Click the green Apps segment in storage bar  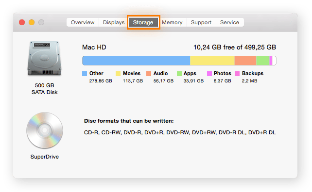click(x=263, y=61)
